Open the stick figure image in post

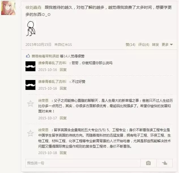click(x=31, y=28)
